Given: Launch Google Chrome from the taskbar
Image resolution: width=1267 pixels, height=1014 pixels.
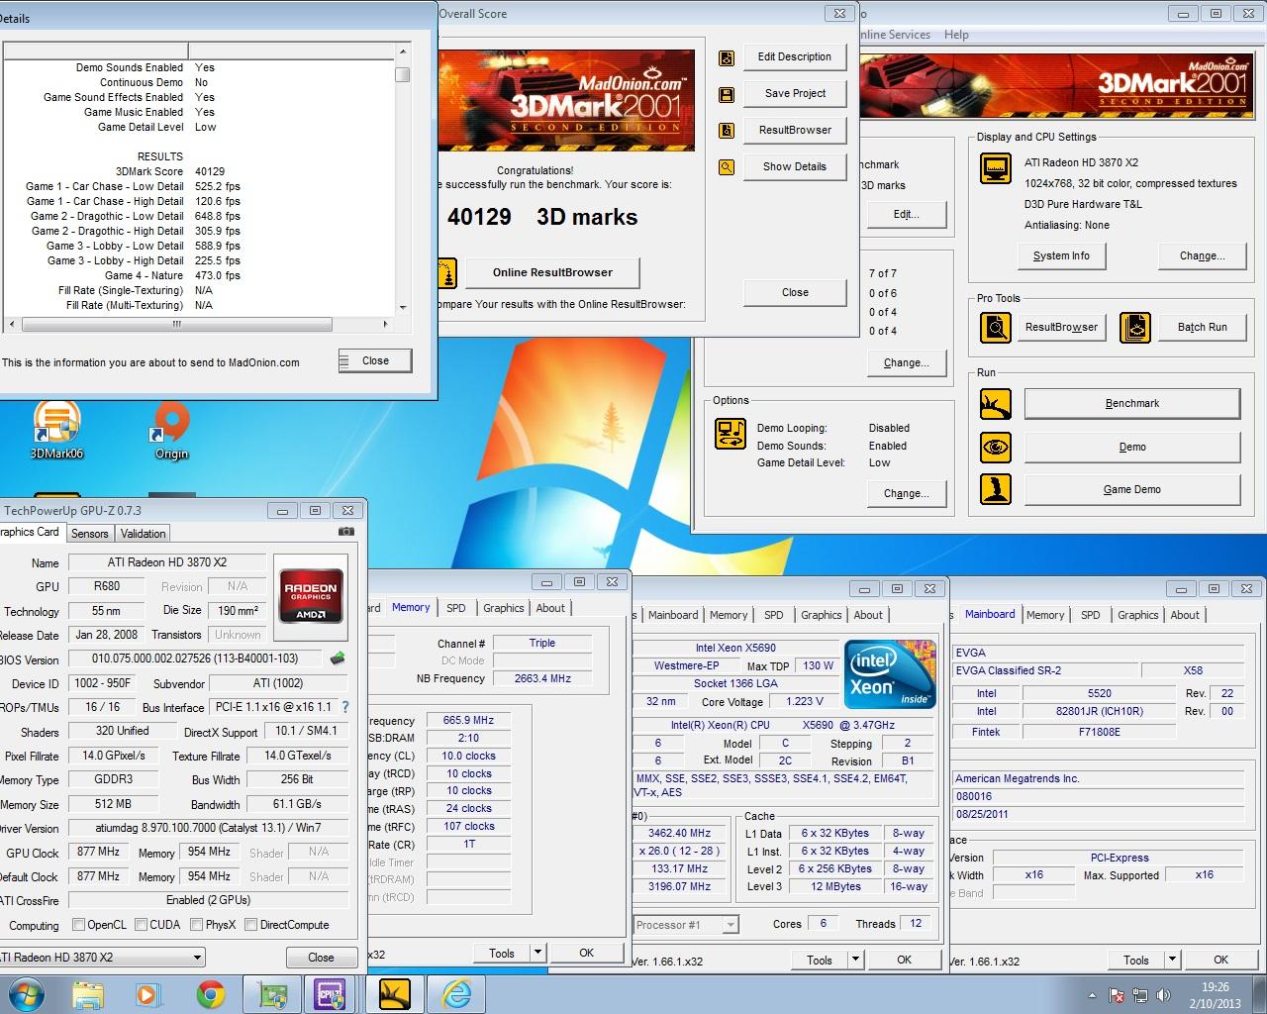Looking at the screenshot, I should 210,994.
